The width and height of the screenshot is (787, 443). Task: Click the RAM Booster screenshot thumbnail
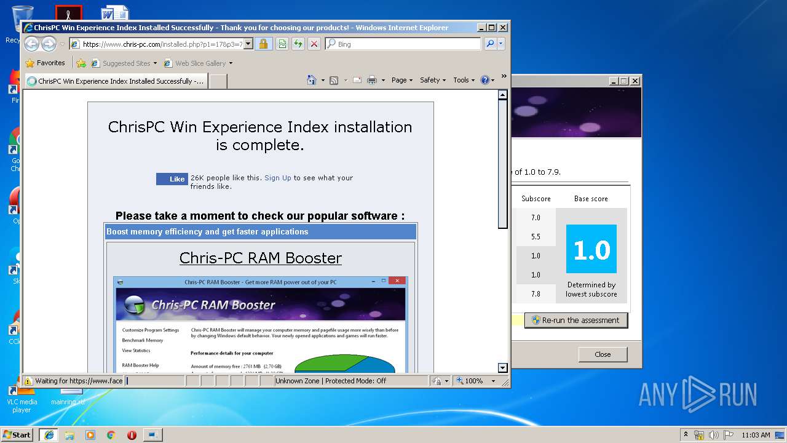point(261,325)
